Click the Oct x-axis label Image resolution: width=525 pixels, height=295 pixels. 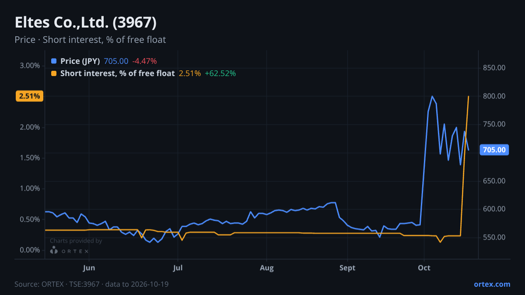click(424, 268)
